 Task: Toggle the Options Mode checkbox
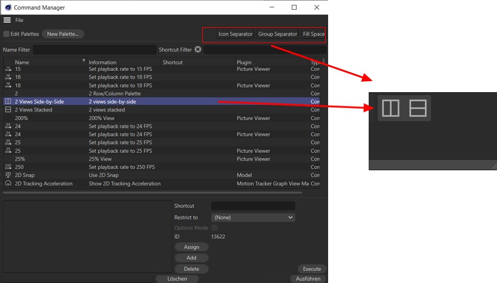tap(214, 228)
